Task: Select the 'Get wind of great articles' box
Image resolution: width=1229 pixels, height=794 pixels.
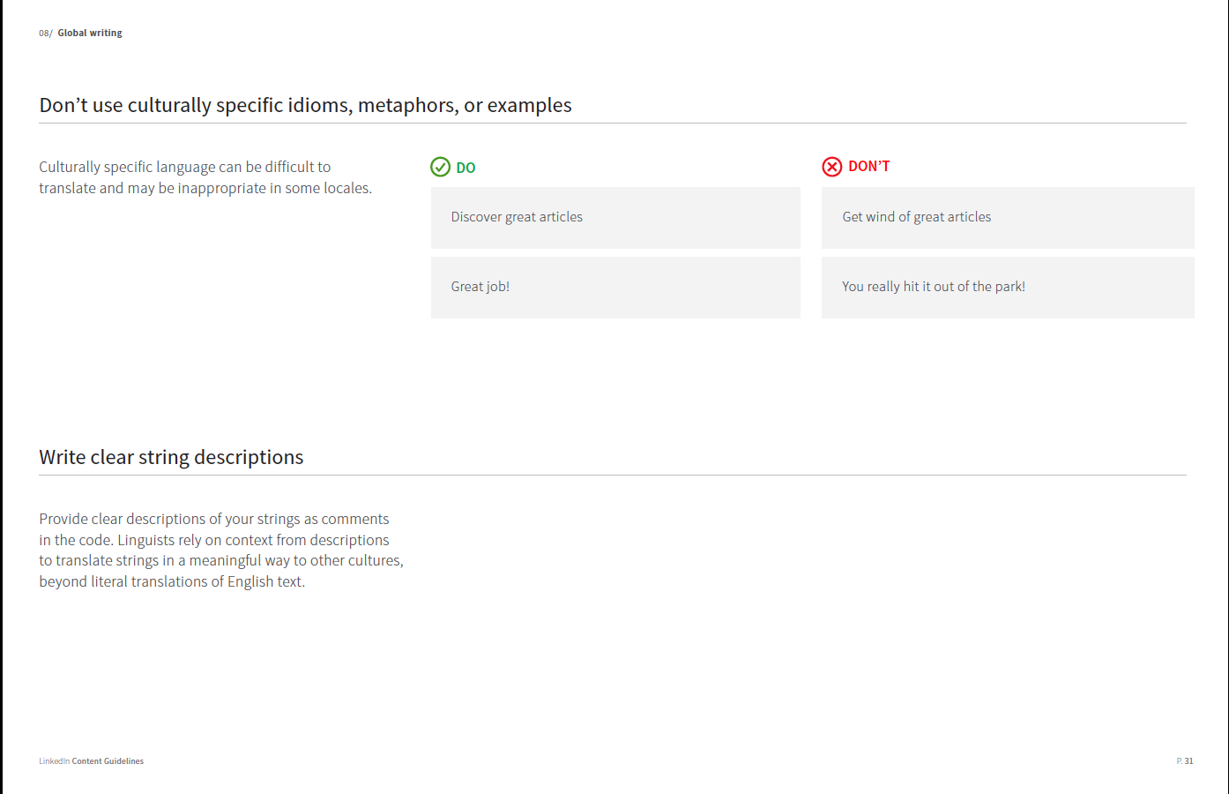Action: pyautogui.click(x=1008, y=217)
